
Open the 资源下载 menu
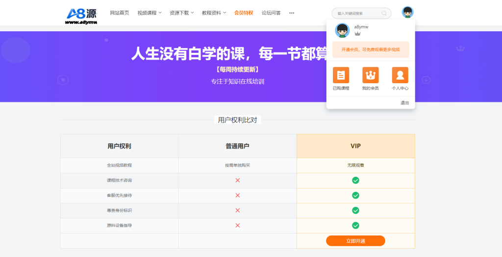tap(179, 13)
